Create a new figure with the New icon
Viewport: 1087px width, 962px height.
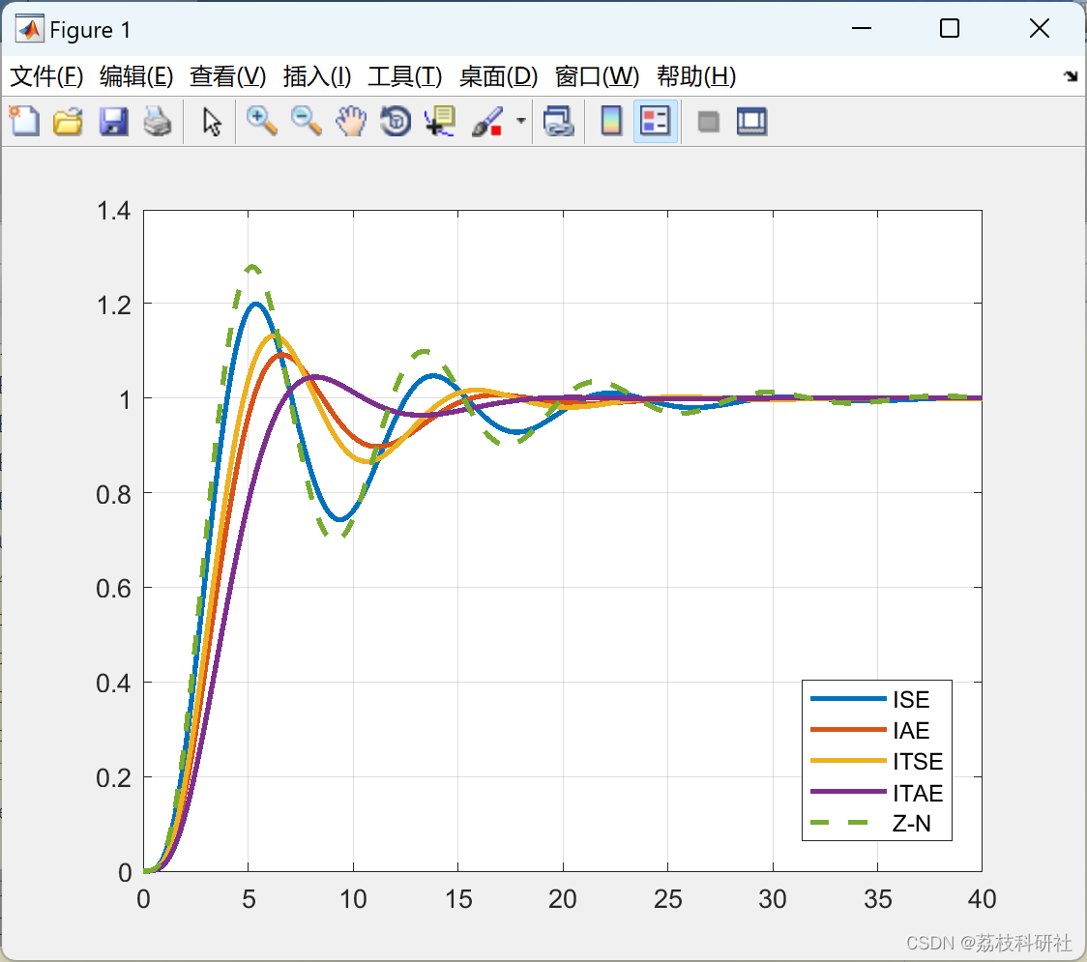pos(23,121)
